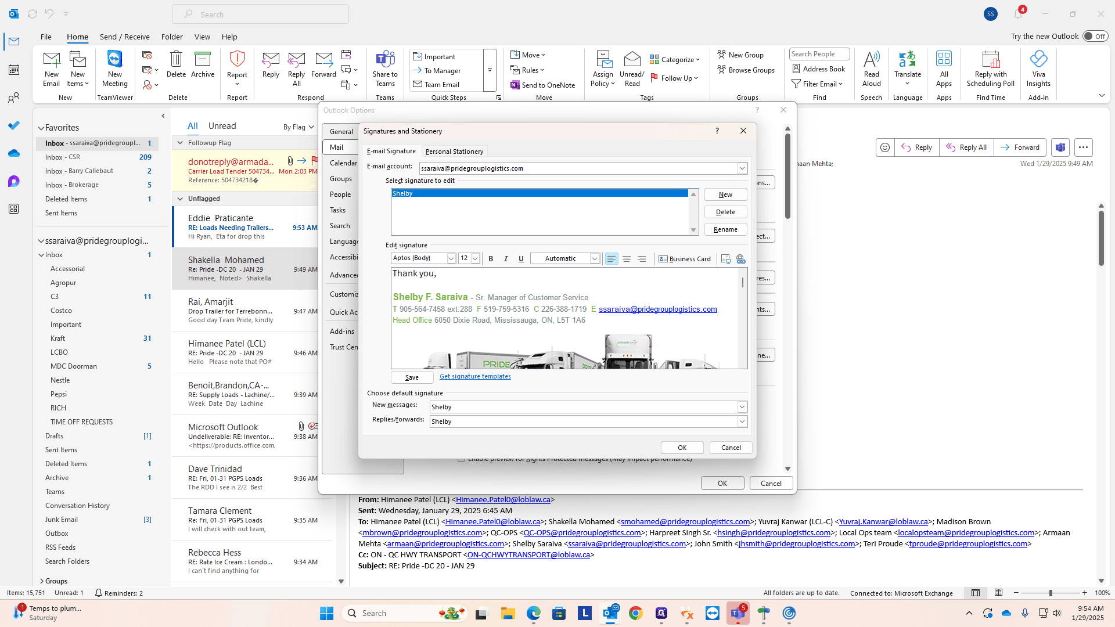Image resolution: width=1115 pixels, height=627 pixels.
Task: Click New Email in the ribbon
Action: (x=52, y=69)
